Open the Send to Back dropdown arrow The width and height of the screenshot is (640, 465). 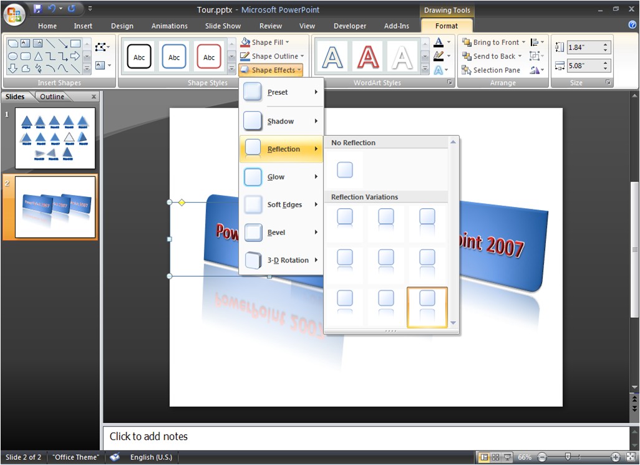520,56
